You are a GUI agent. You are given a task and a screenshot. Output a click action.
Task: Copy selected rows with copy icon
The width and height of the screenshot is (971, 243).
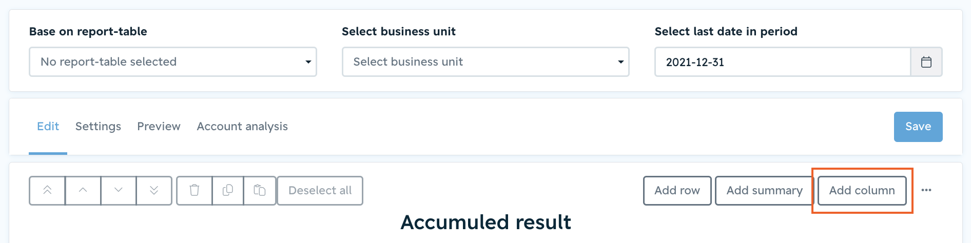228,191
